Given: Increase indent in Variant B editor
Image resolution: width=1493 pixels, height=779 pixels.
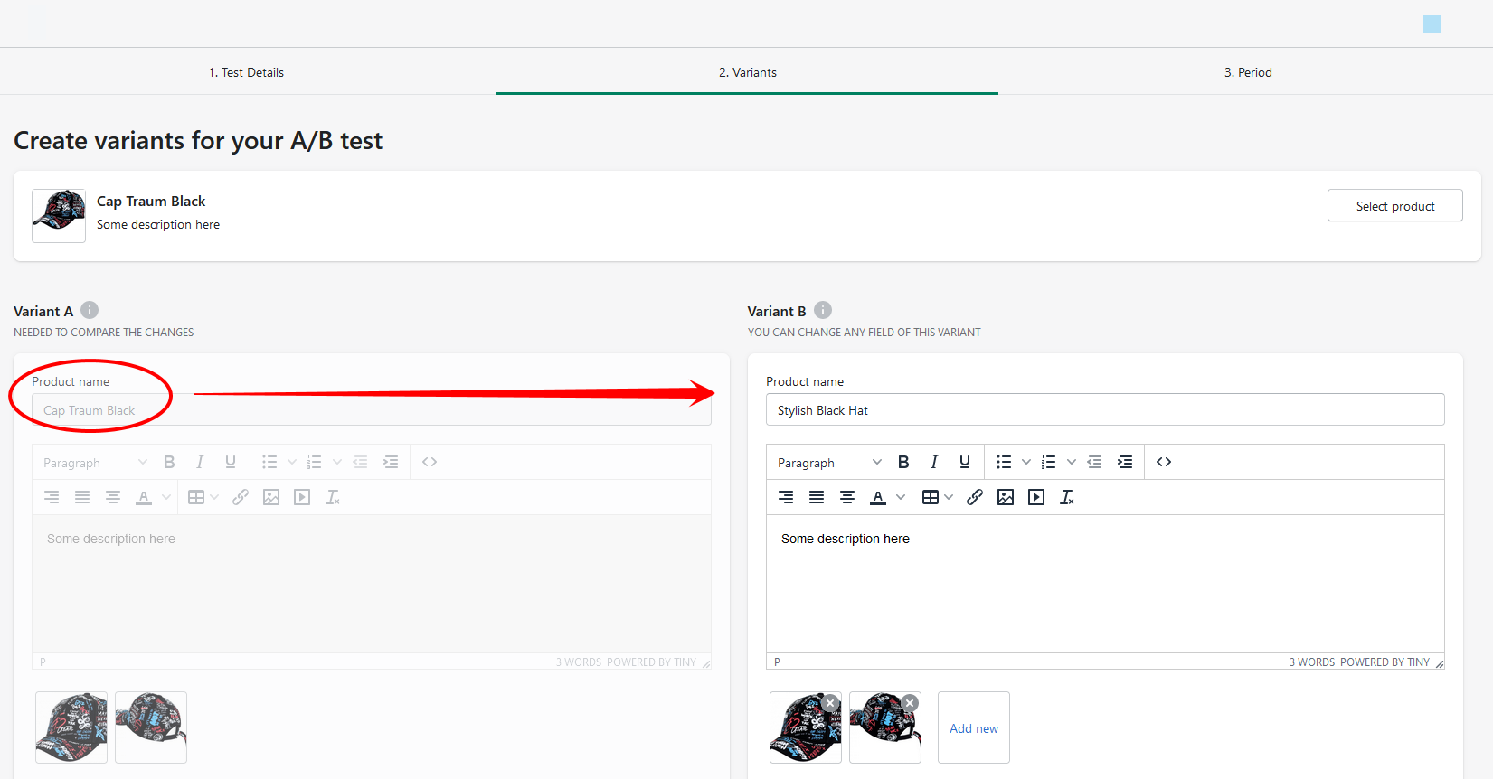Looking at the screenshot, I should tap(1125, 462).
